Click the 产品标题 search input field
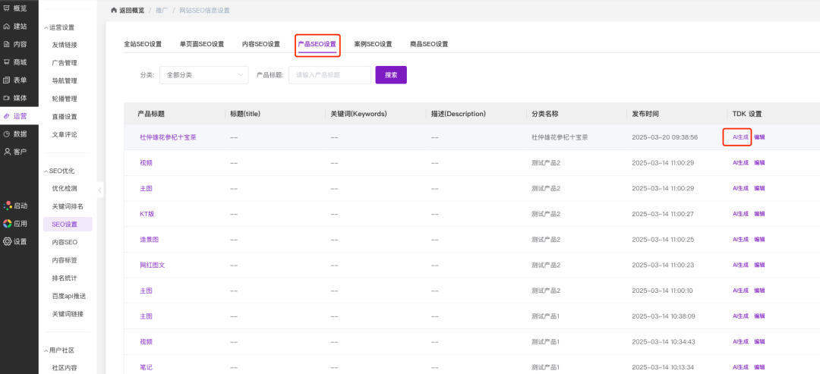The height and width of the screenshot is (374, 820). [x=330, y=75]
